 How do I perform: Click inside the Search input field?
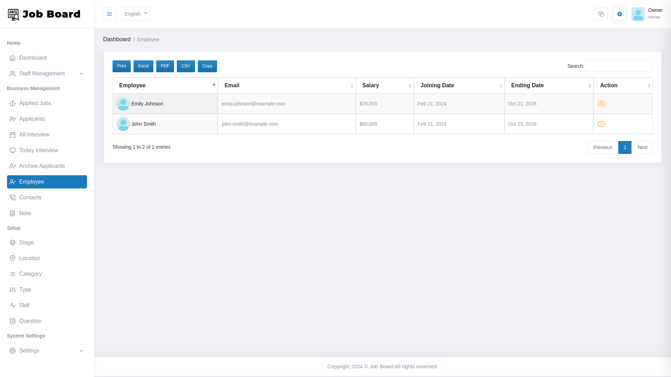(x=619, y=66)
